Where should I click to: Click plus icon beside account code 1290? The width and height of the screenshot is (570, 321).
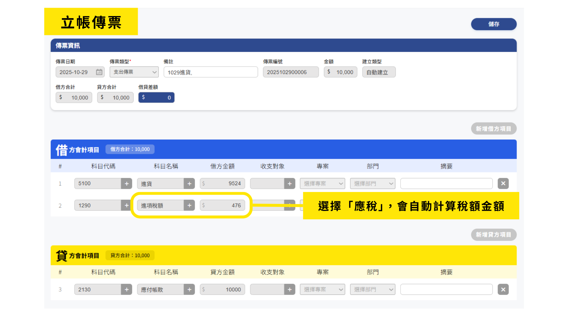click(x=126, y=205)
